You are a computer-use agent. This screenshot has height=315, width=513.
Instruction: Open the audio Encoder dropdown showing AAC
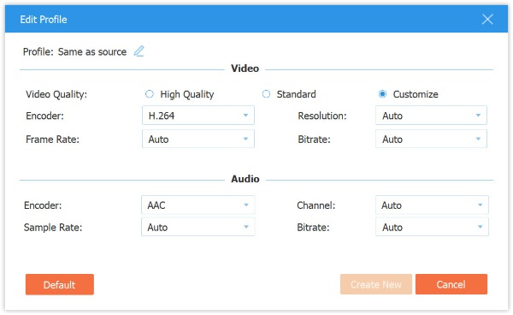(198, 205)
